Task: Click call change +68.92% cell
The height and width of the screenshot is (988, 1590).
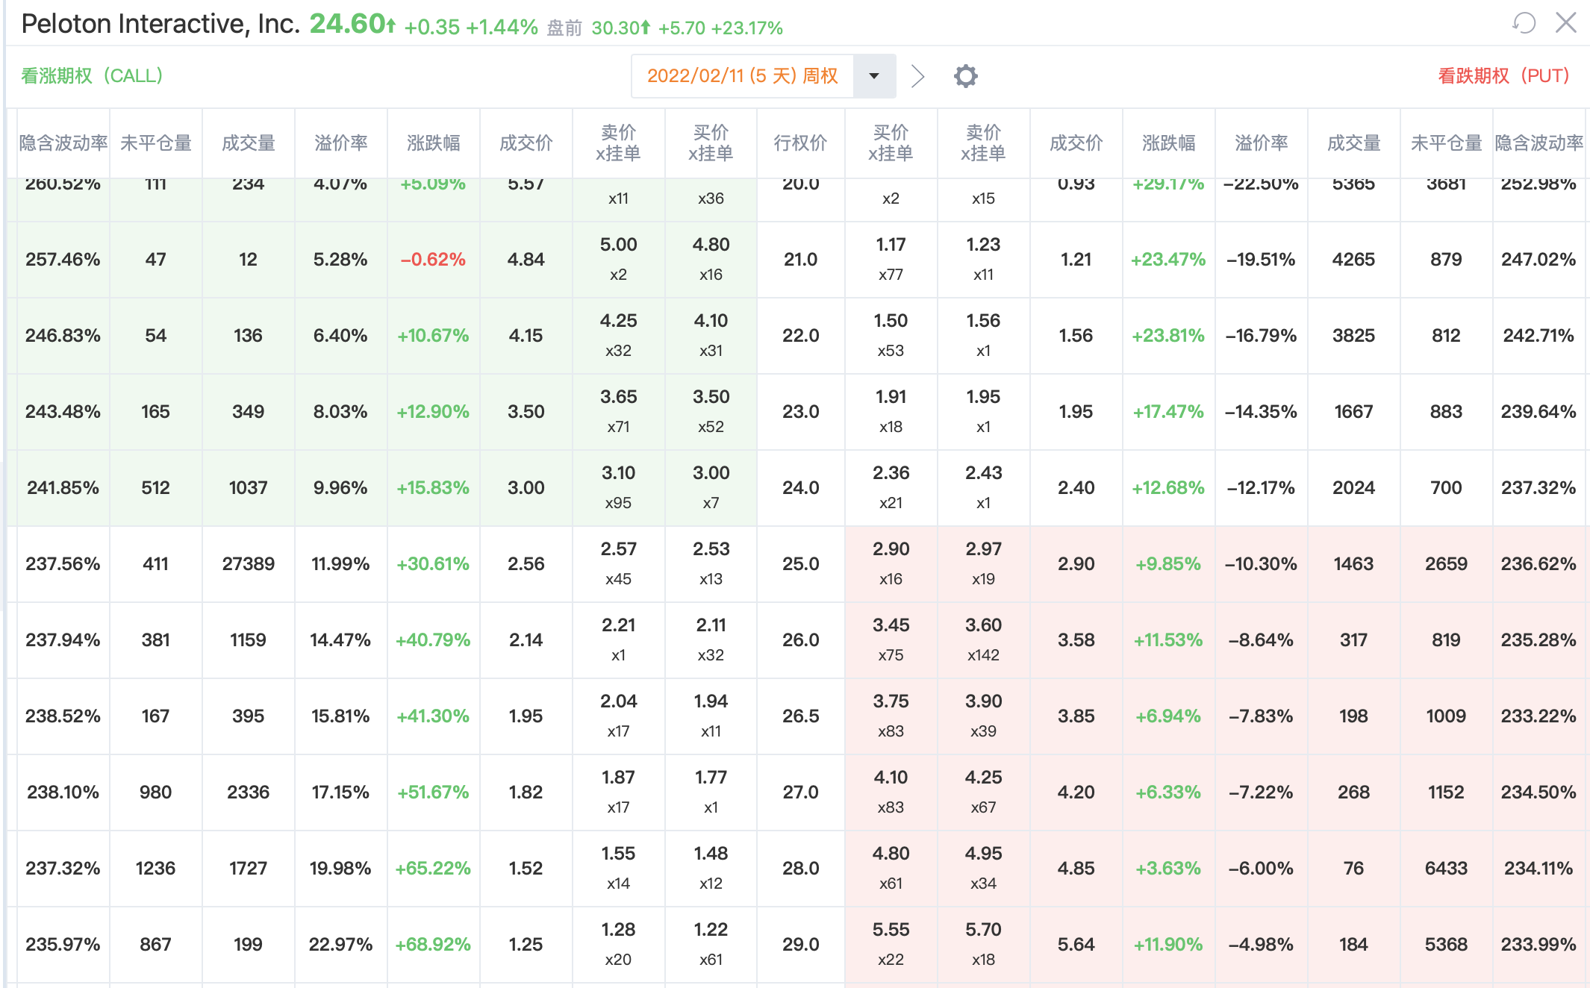Action: (433, 944)
